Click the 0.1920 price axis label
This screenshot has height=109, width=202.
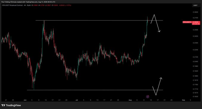coord(195,71)
